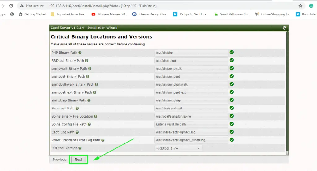Click the Sendmail Path input field
This screenshot has width=317, height=171.
(191, 109)
